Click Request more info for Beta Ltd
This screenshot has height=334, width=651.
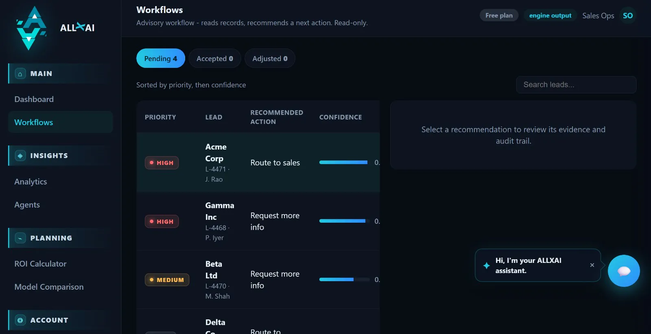(275, 280)
